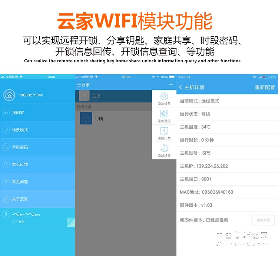The image size is (278, 256).
Task: Open 我的家 menu item
Action: [x=37, y=113]
